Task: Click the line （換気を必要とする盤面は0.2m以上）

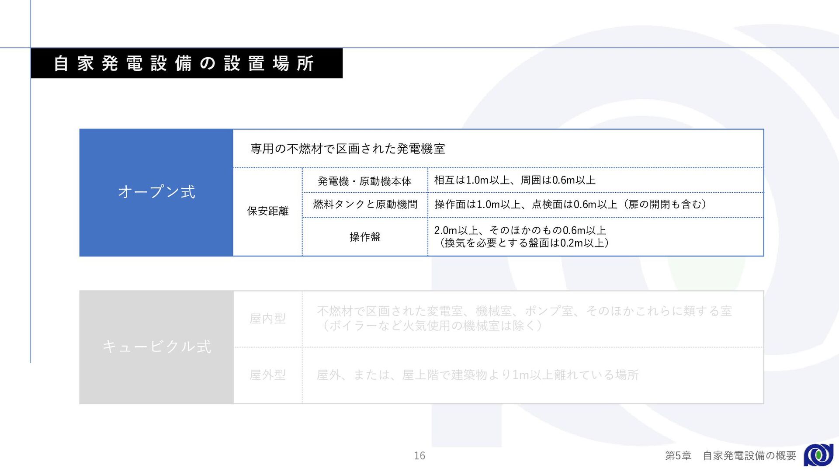Action: 524,243
